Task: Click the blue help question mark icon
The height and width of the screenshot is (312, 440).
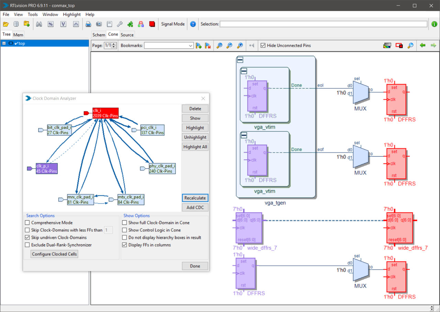Action: pyautogui.click(x=193, y=24)
